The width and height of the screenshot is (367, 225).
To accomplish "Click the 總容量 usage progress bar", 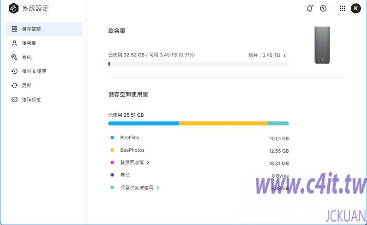I will [199, 64].
